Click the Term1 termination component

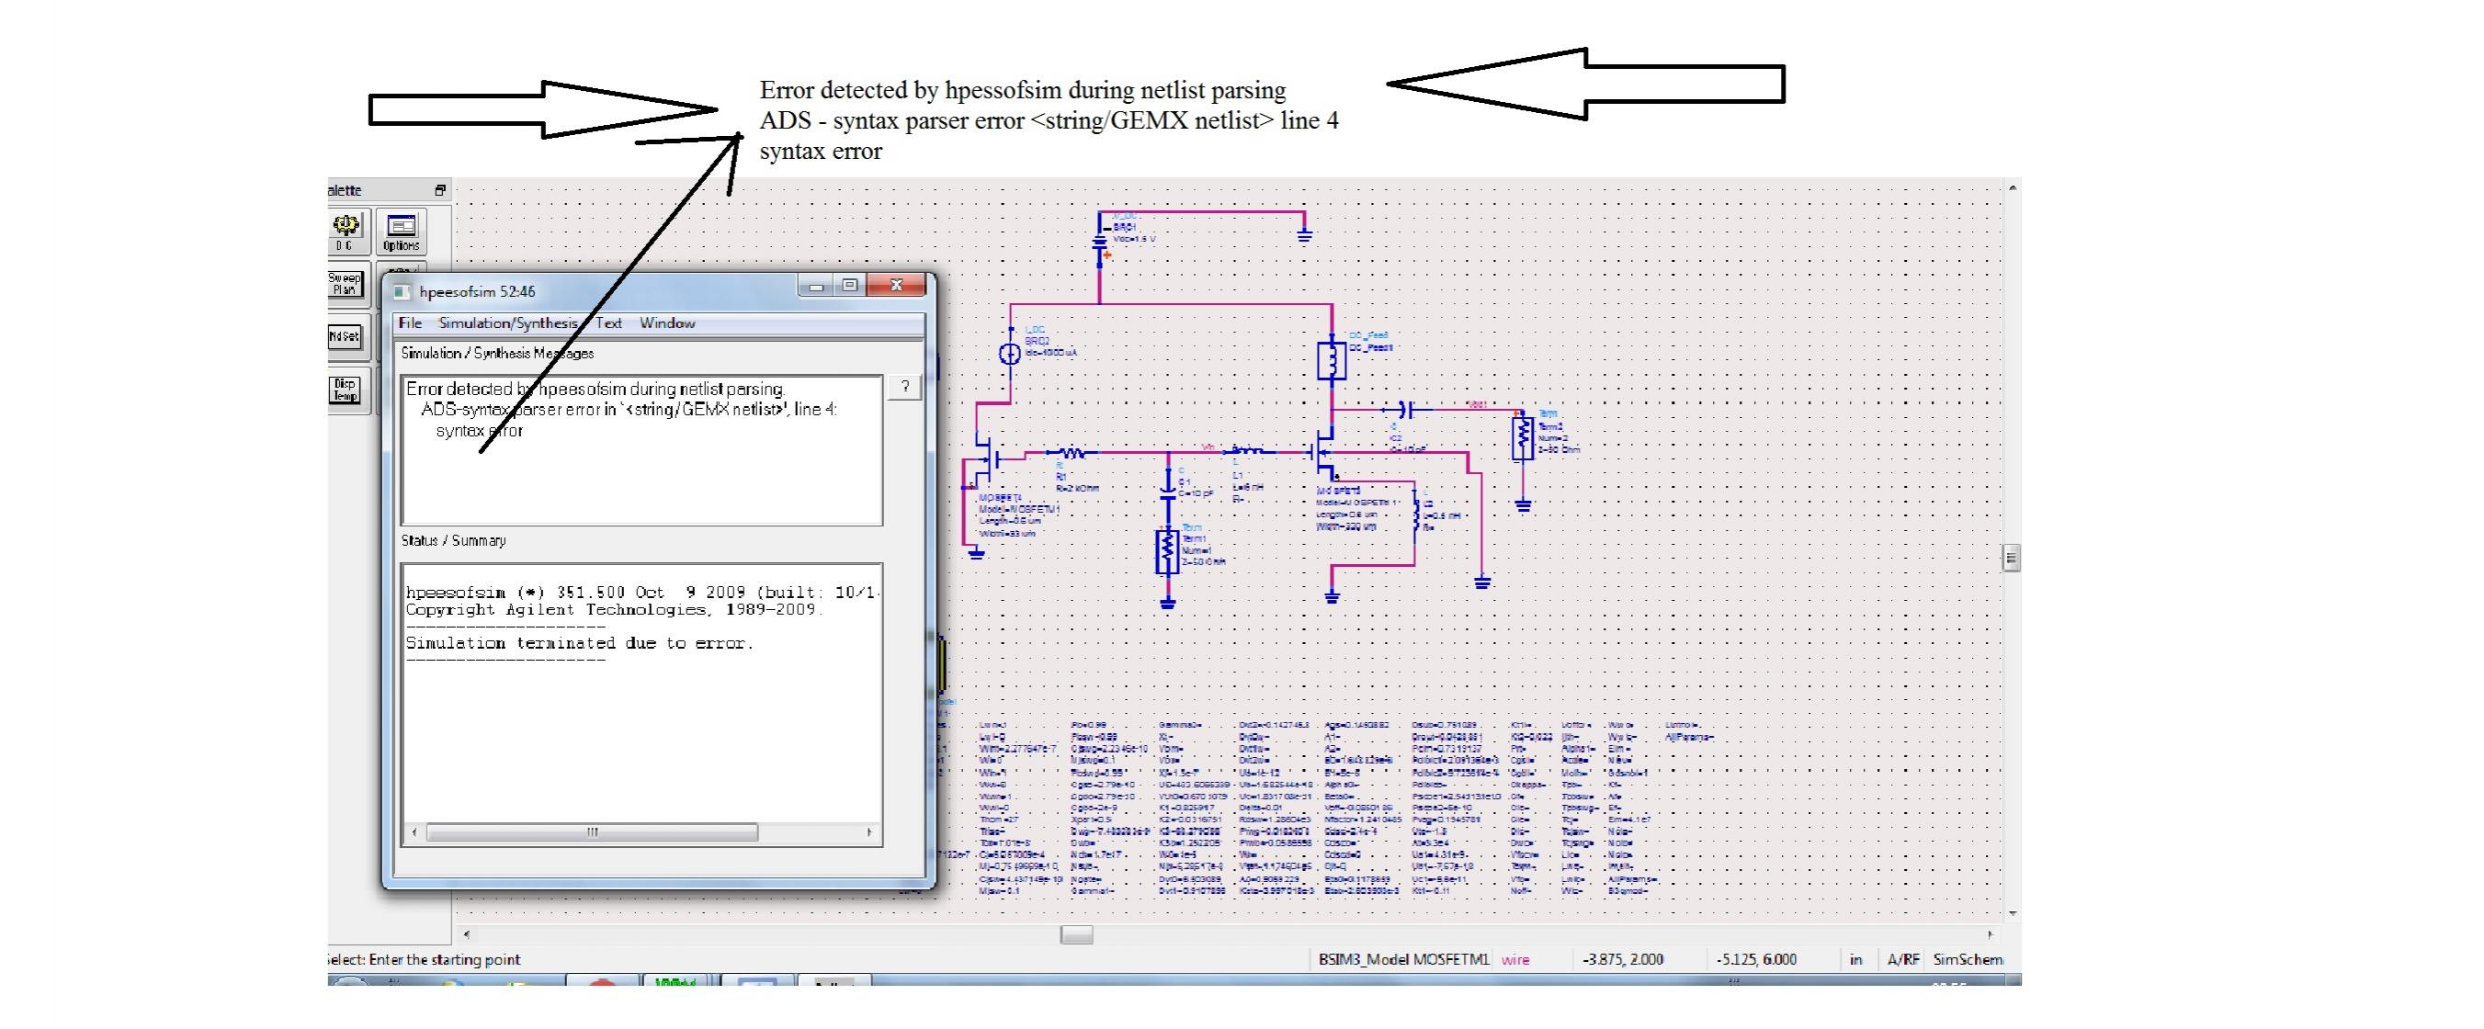point(1167,550)
